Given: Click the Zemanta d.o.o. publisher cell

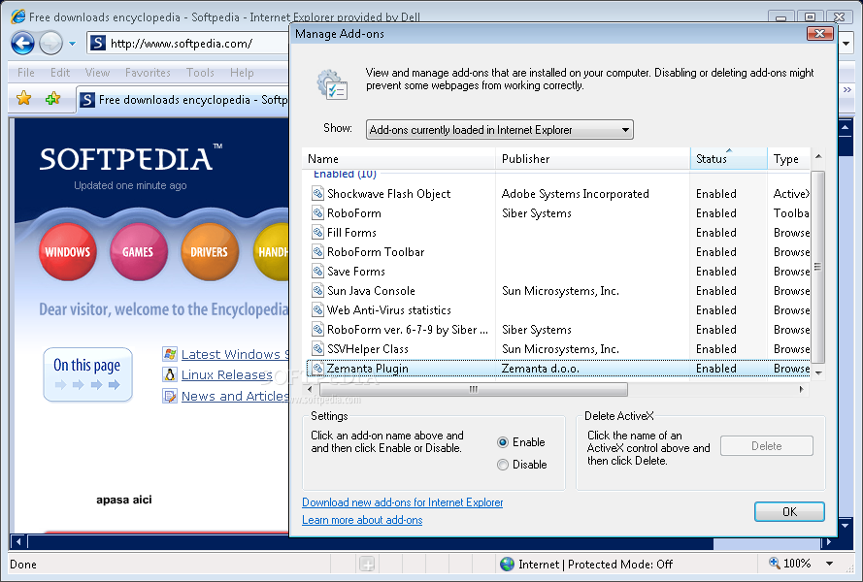Looking at the screenshot, I should point(541,368).
